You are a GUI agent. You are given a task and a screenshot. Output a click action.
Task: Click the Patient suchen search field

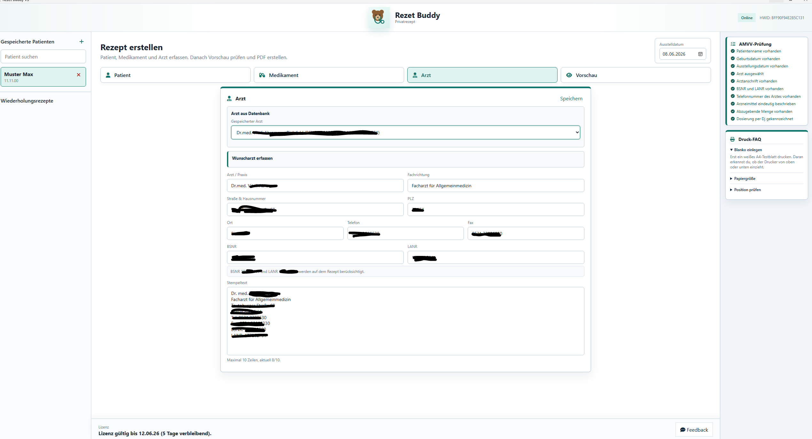pyautogui.click(x=43, y=57)
